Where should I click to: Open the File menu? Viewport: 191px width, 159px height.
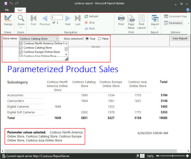coord(7,10)
